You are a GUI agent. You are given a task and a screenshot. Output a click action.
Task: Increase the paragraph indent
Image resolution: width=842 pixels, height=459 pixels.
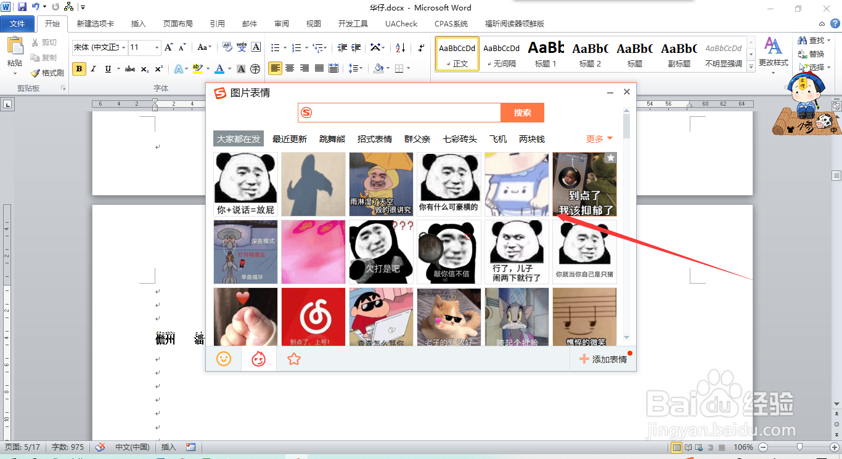click(x=356, y=47)
